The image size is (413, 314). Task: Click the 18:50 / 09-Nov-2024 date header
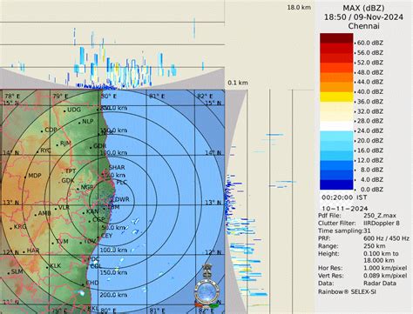coord(363,17)
